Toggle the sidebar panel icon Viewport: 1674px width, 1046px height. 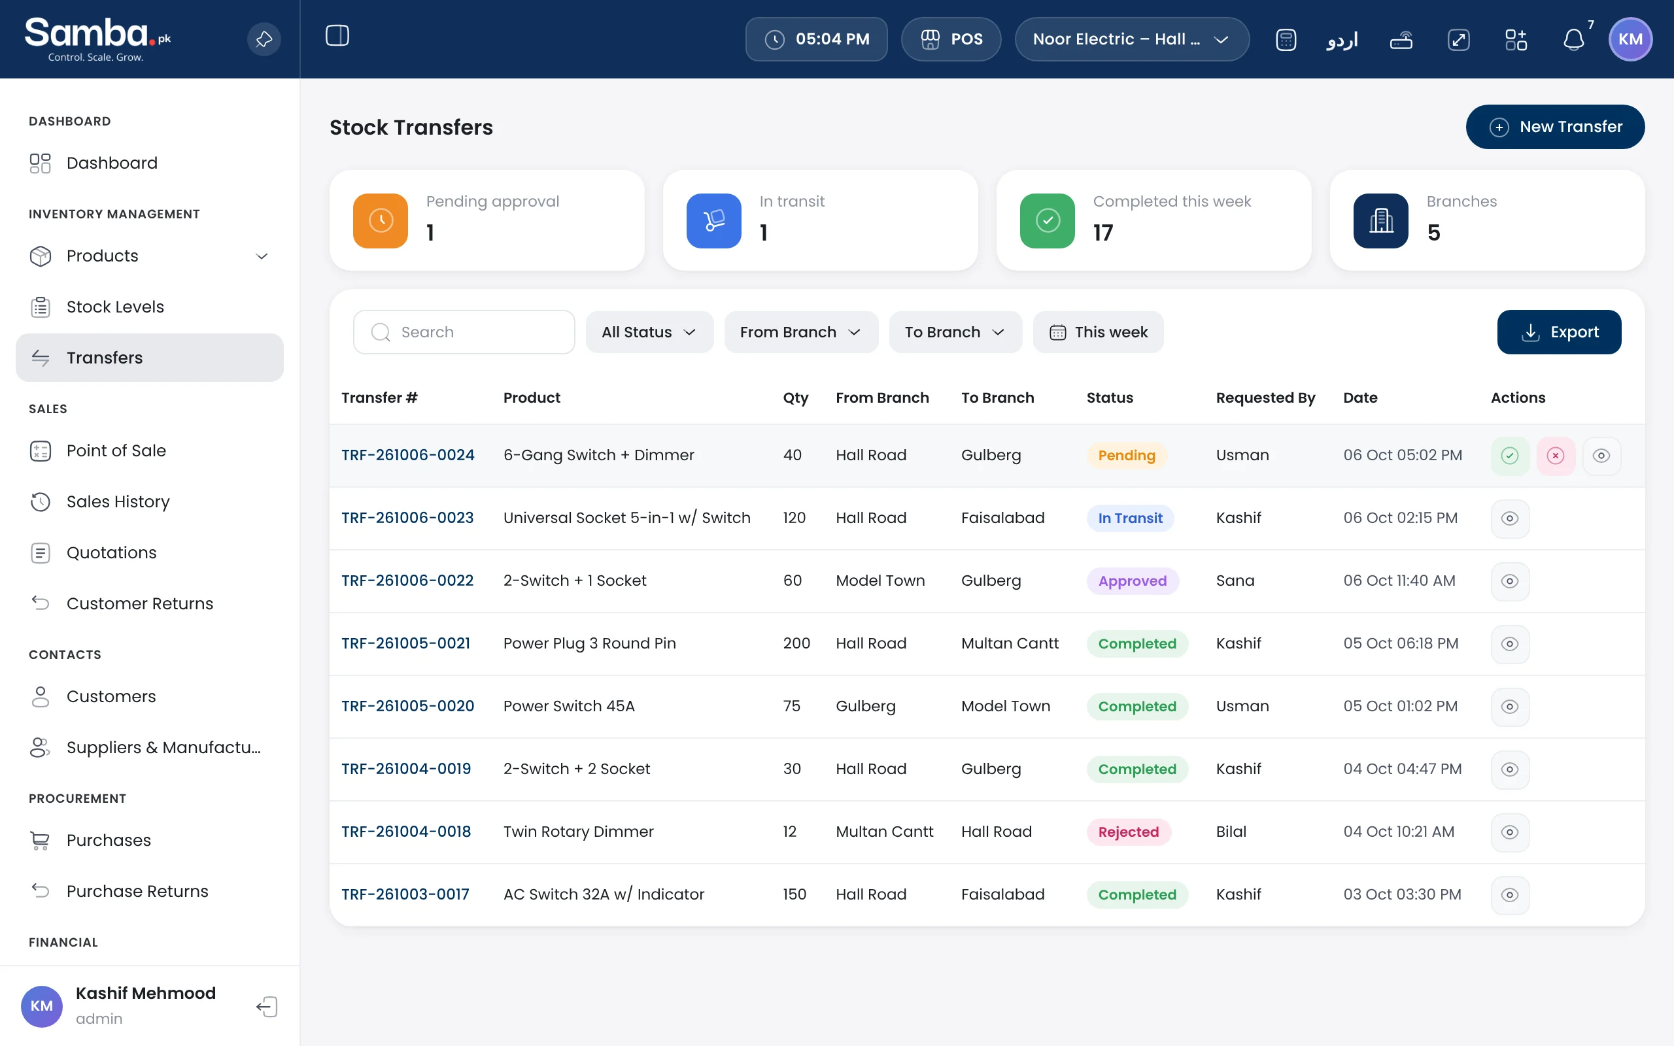(337, 35)
